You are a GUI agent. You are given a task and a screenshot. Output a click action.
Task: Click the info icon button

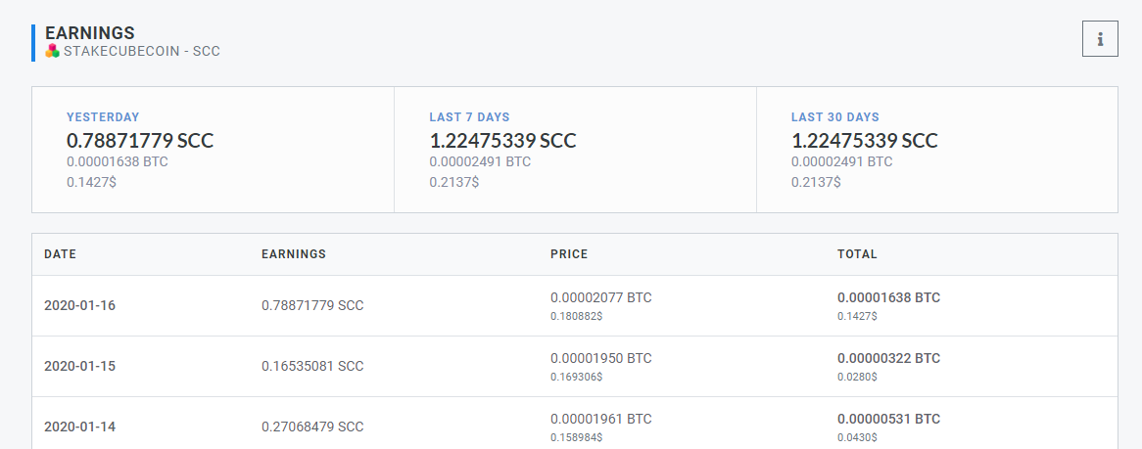(1100, 39)
